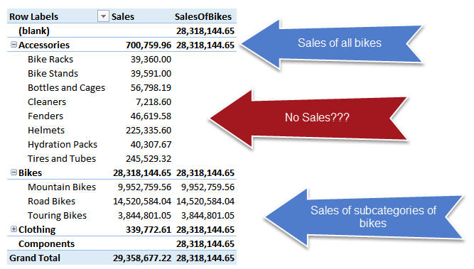
Task: Open the Row Labels filter dropdown
Action: pos(103,16)
